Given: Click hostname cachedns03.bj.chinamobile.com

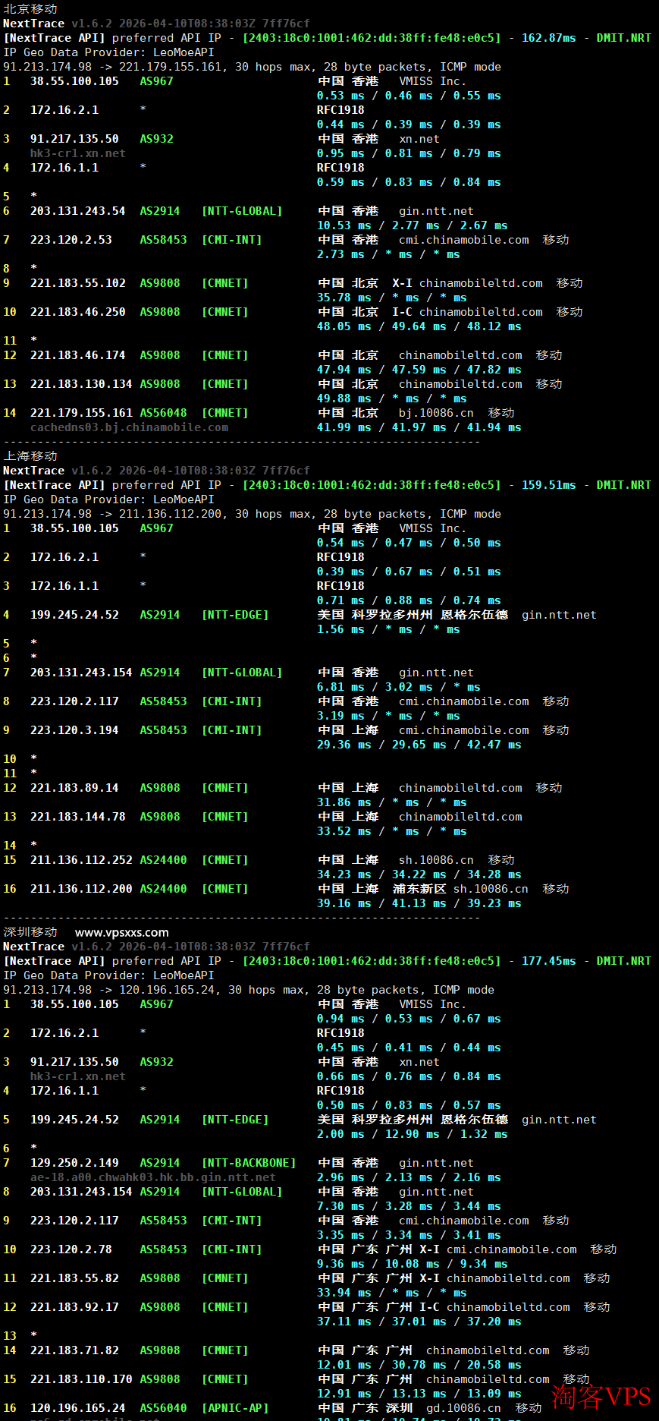Looking at the screenshot, I should [129, 427].
